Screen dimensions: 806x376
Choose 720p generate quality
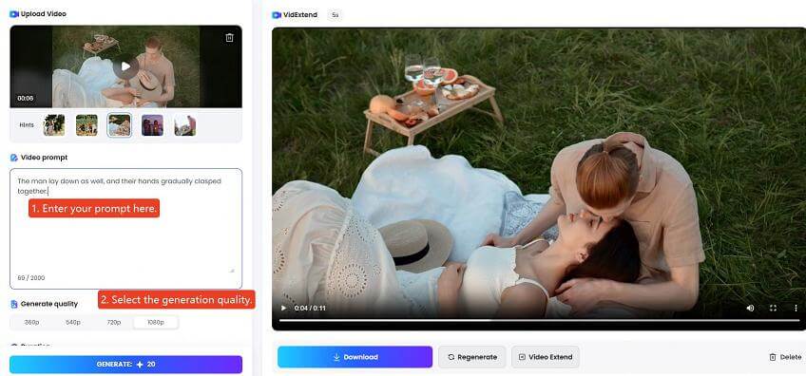tap(114, 323)
